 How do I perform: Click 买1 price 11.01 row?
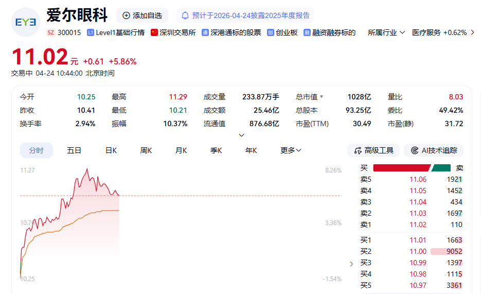pos(412,240)
